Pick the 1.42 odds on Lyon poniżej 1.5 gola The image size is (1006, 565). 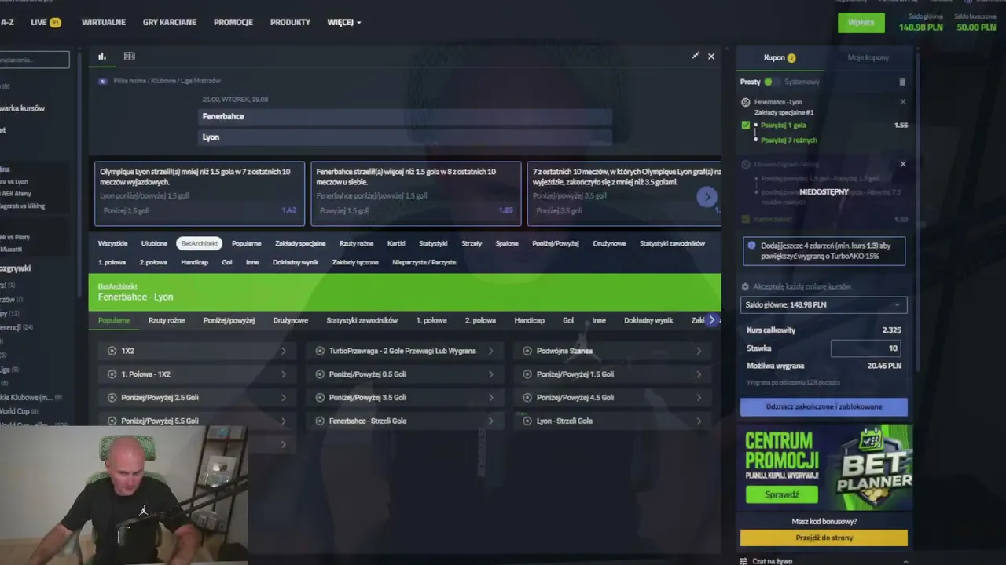pyautogui.click(x=289, y=210)
